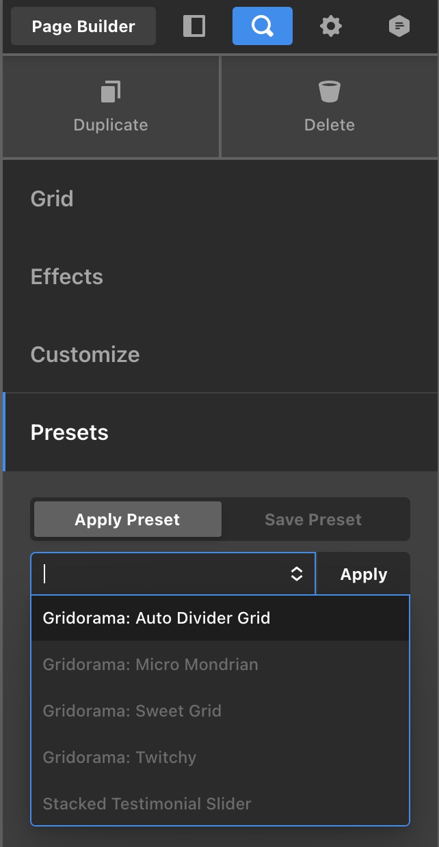The height and width of the screenshot is (847, 439).
Task: Click the Duplicate icon
Action: pos(111,92)
